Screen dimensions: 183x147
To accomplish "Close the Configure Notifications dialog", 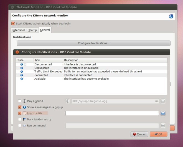I will coord(17,52).
